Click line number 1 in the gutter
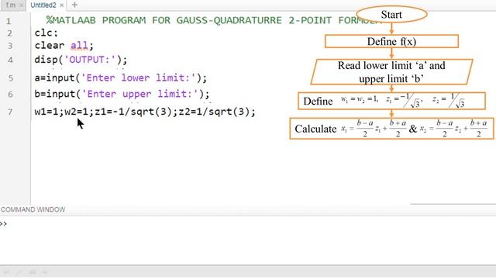 (9, 22)
